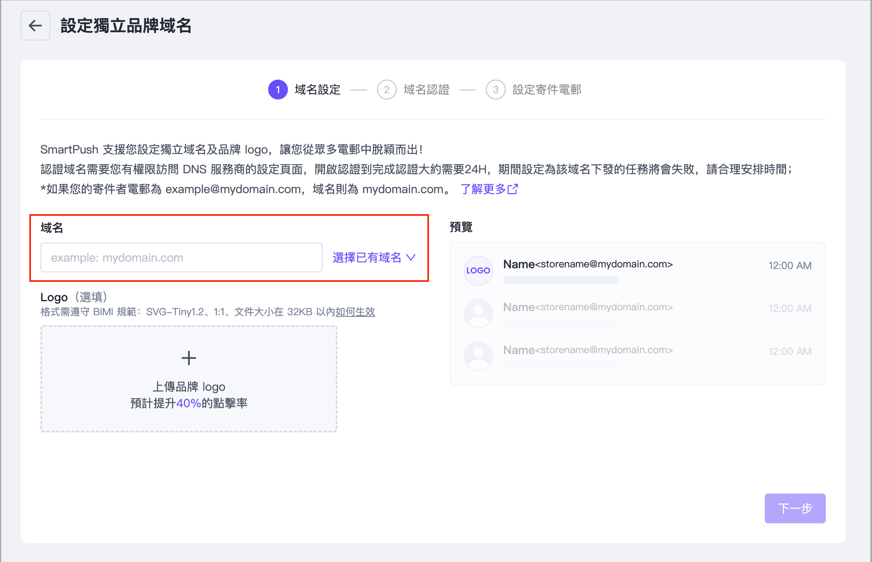Screen dimensions: 872x562
Task: Click the chevron next to 選擇已有域名
Action: coord(411,257)
